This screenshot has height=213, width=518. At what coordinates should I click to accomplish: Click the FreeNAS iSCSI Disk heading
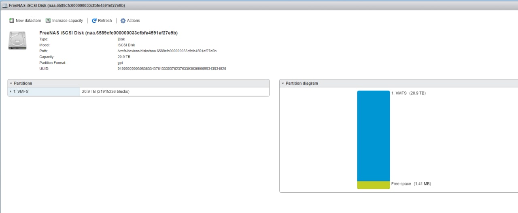[x=108, y=33]
